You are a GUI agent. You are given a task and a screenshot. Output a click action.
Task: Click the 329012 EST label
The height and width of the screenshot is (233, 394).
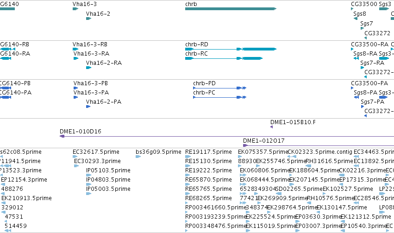pyautogui.click(x=13, y=208)
